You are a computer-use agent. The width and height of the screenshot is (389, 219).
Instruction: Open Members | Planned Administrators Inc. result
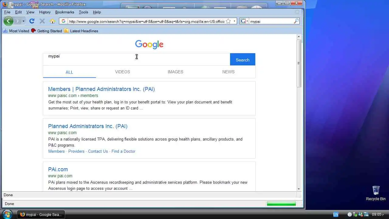(101, 89)
